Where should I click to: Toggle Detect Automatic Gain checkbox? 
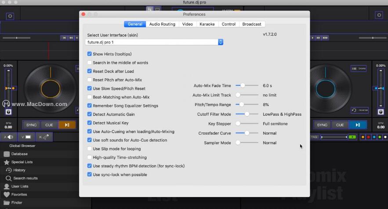point(90,114)
